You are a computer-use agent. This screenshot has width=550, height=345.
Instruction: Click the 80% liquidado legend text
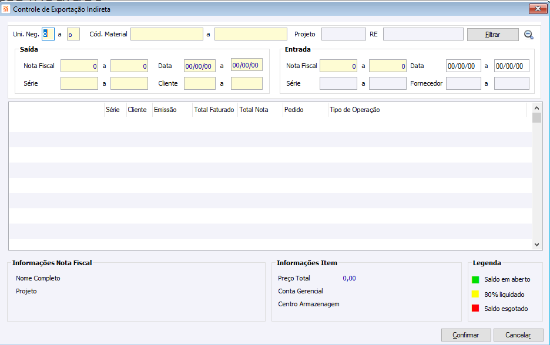[504, 295]
